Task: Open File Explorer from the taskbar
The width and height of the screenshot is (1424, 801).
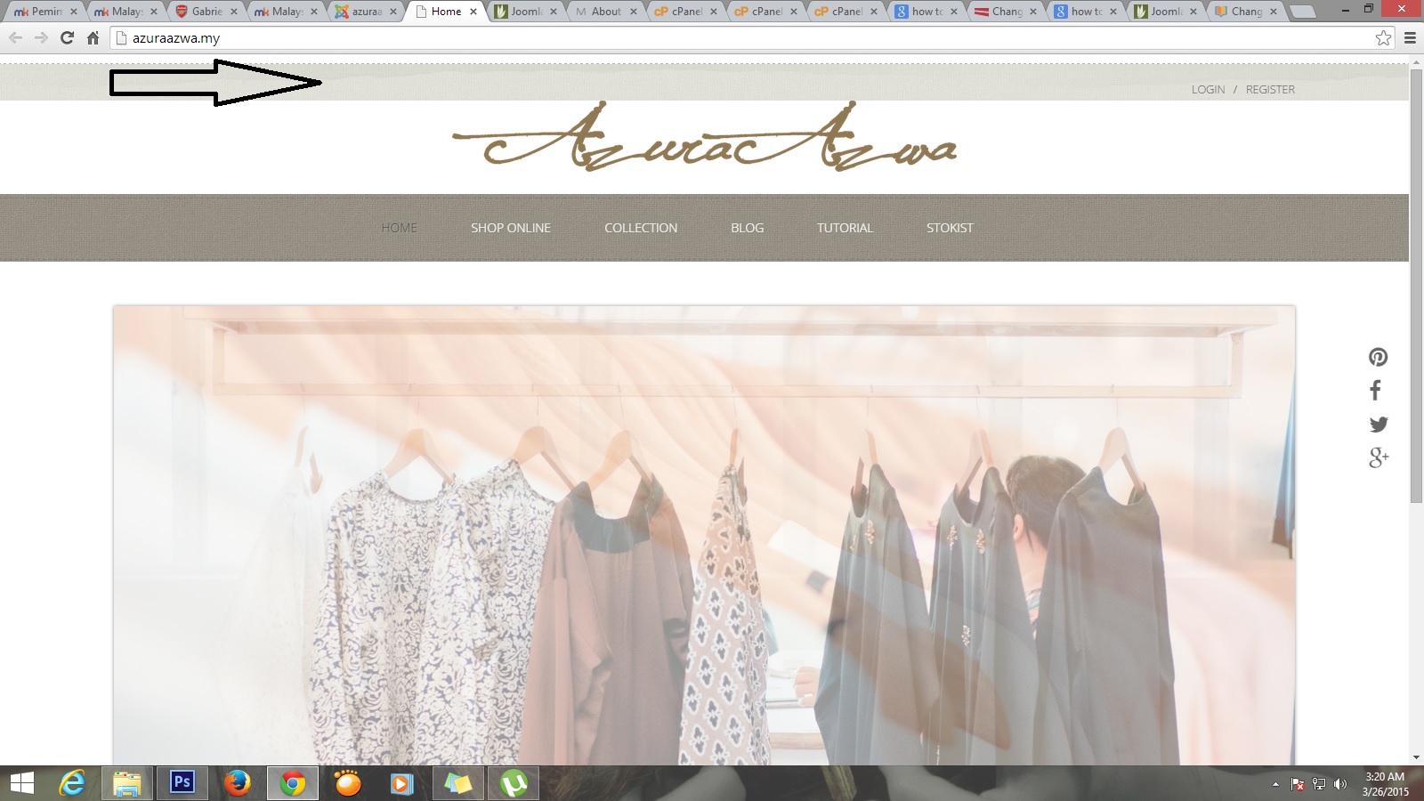Action: coord(127,783)
